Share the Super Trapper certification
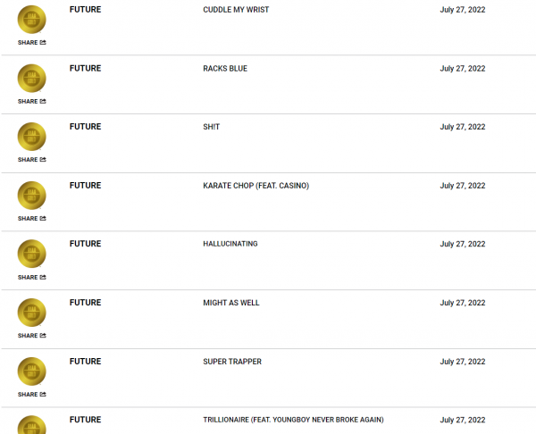 pos(32,395)
